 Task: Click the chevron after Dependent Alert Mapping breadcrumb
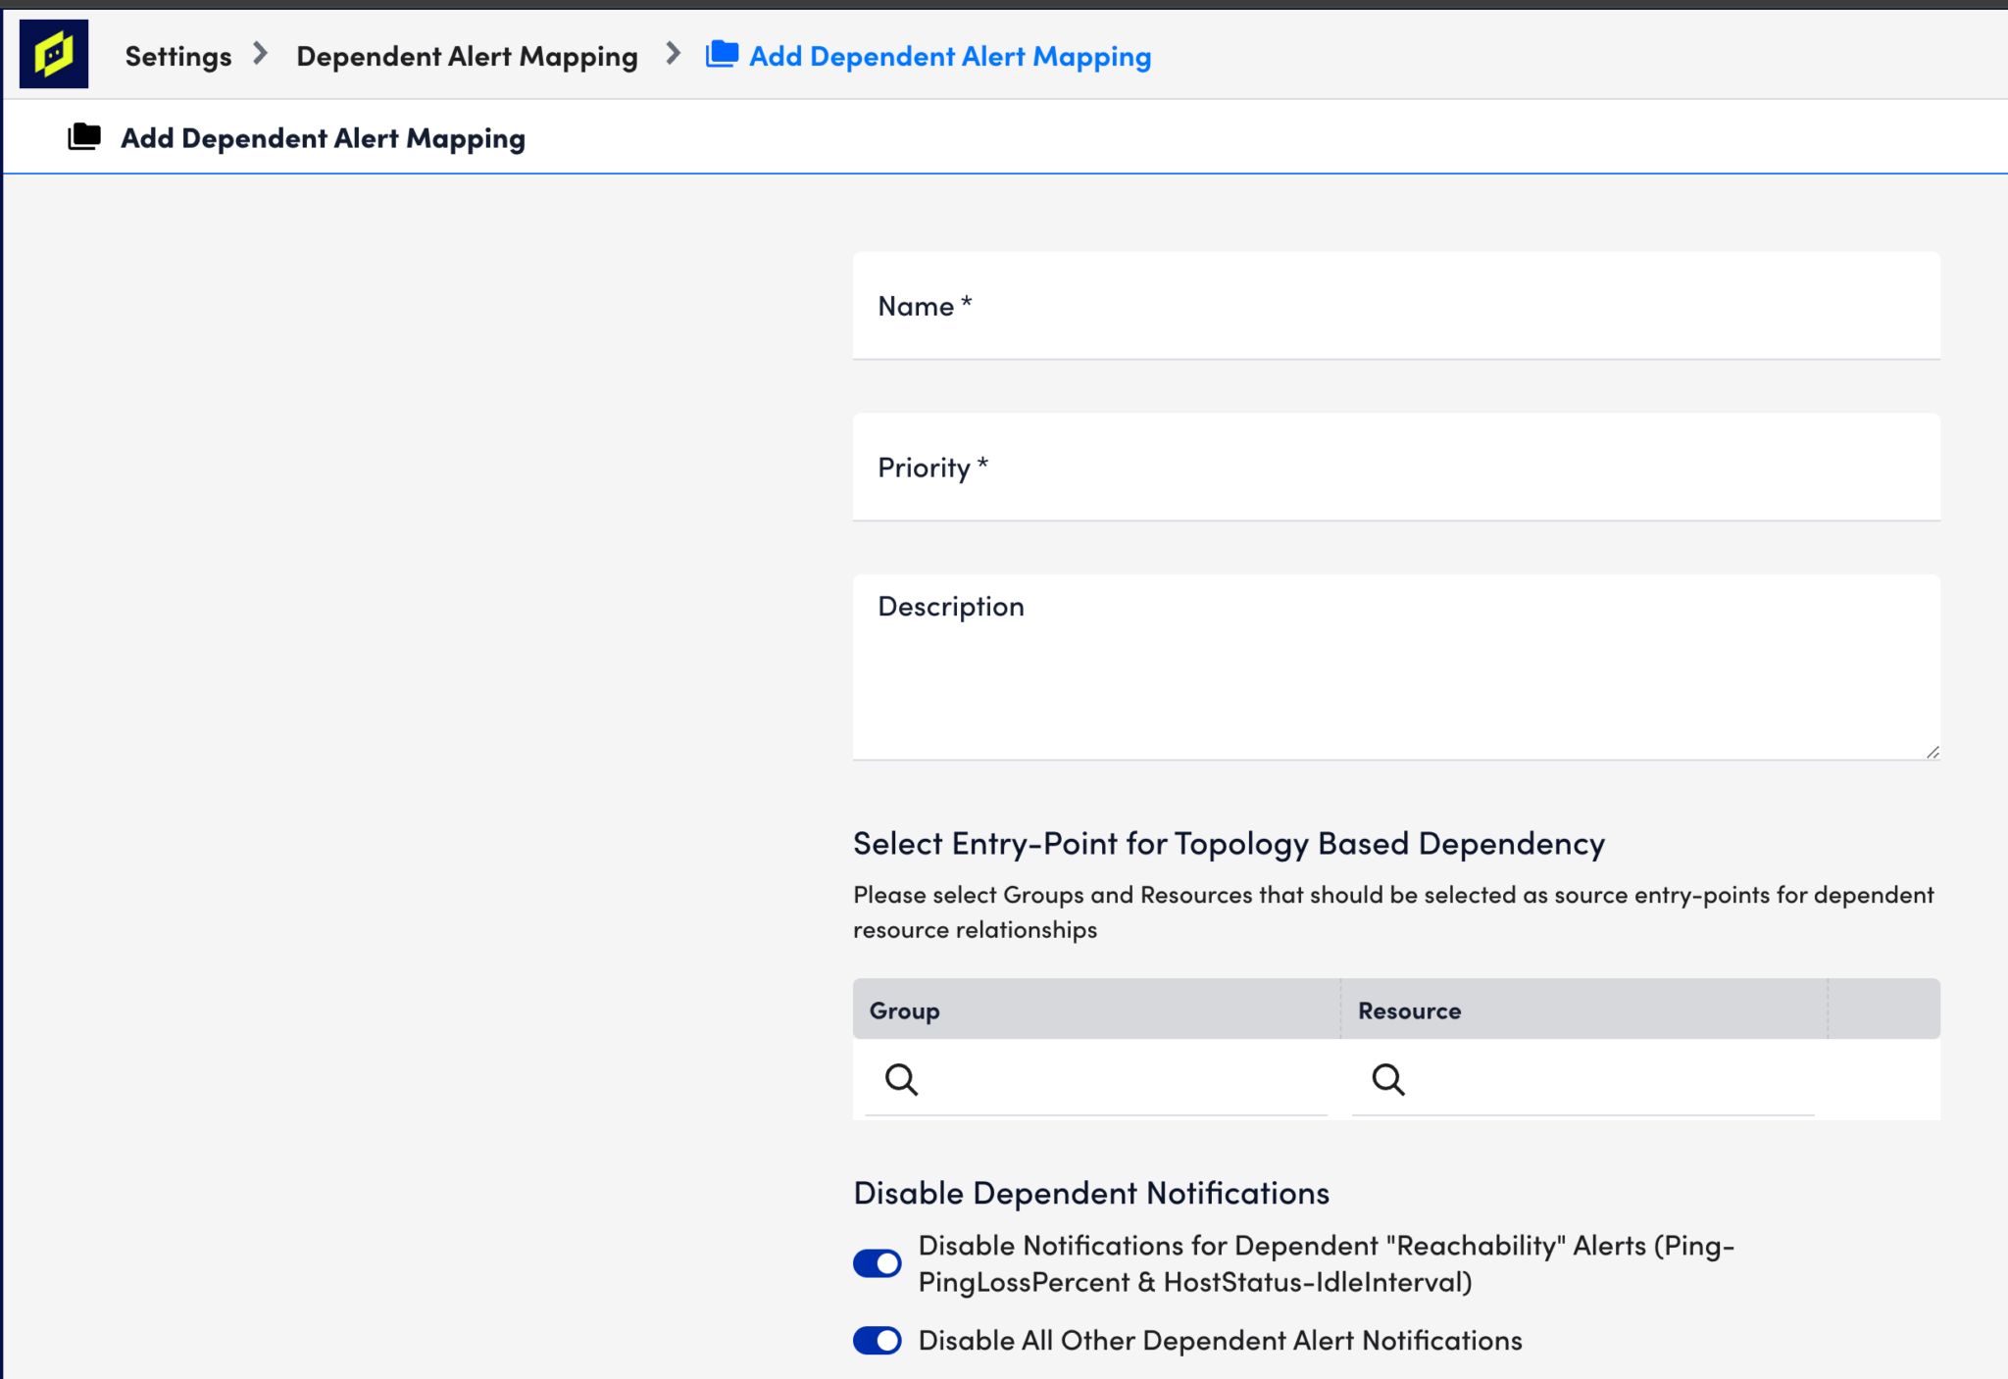pyautogui.click(x=673, y=55)
